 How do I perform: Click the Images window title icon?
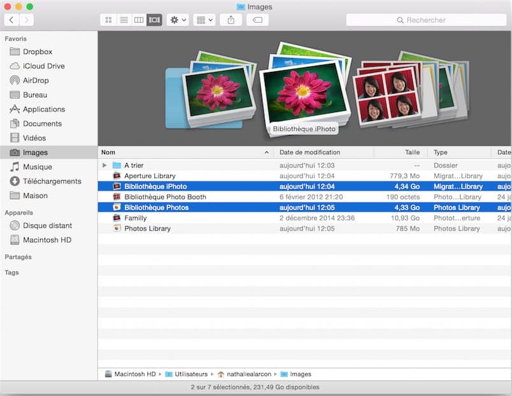(241, 7)
